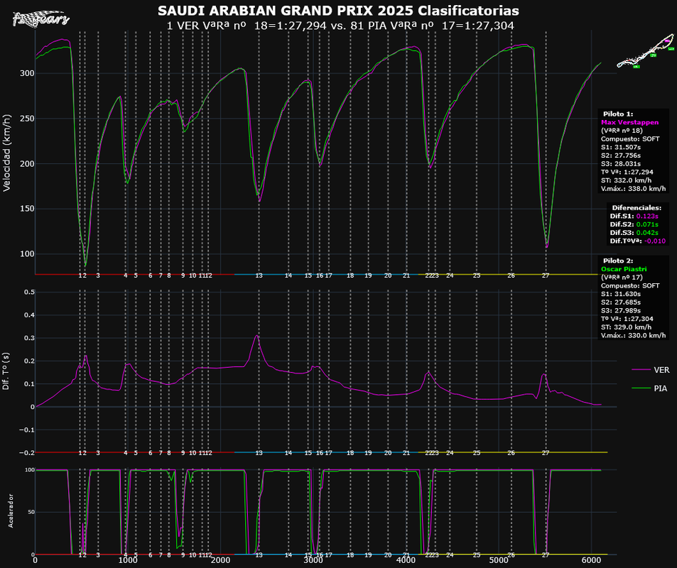Click the '(VªRª nº 18)' lap label
Screen dimensions: 677x568
pyautogui.click(x=622, y=131)
